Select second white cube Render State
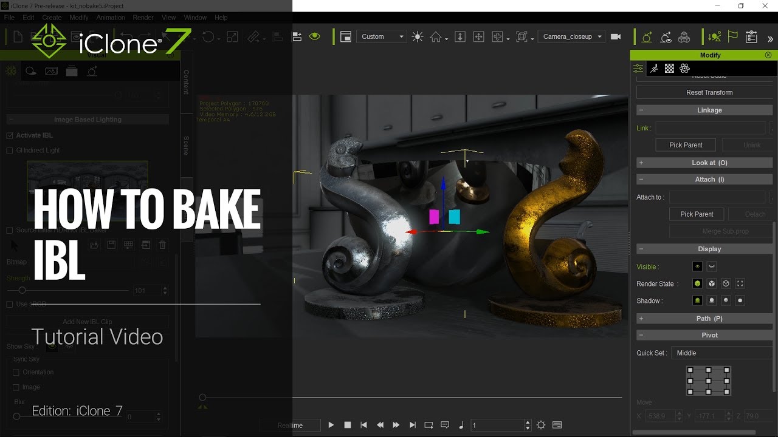 (712, 283)
